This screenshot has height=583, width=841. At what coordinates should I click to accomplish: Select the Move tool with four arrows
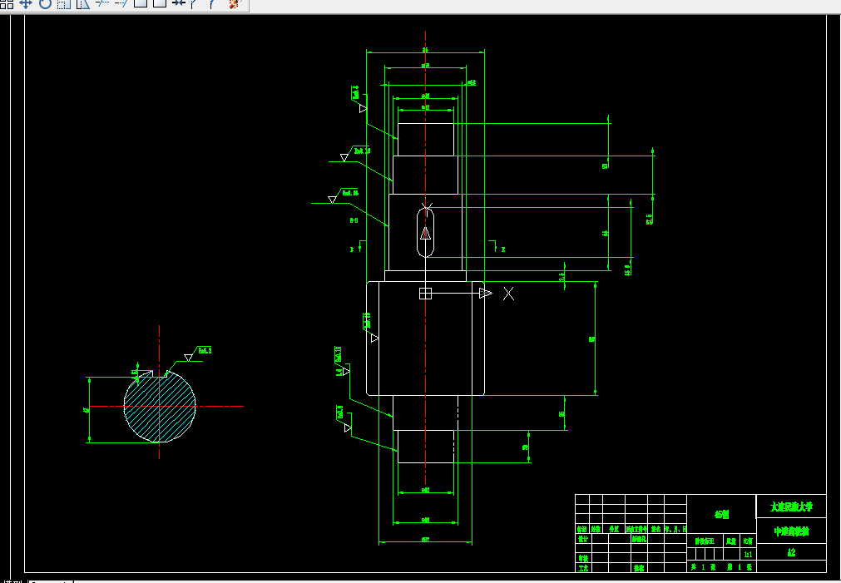[26, 4]
